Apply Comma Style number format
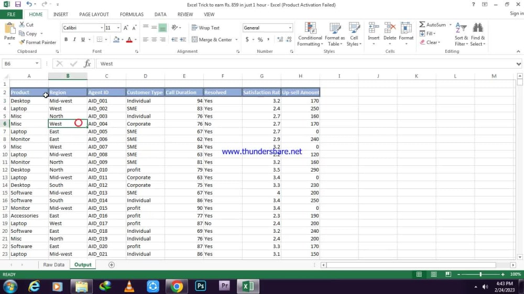The image size is (524, 294). click(268, 39)
